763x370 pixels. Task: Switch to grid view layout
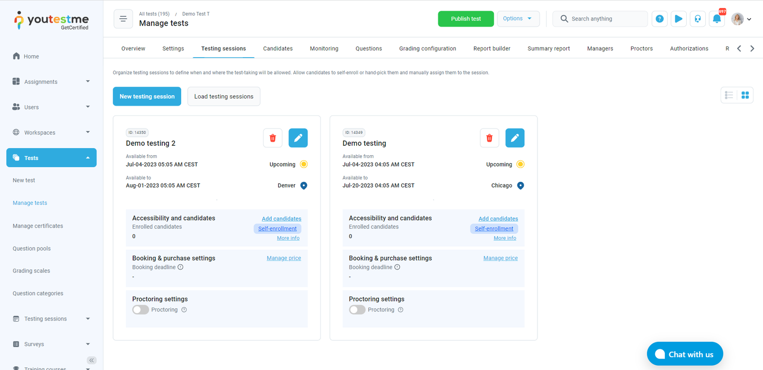click(x=745, y=95)
